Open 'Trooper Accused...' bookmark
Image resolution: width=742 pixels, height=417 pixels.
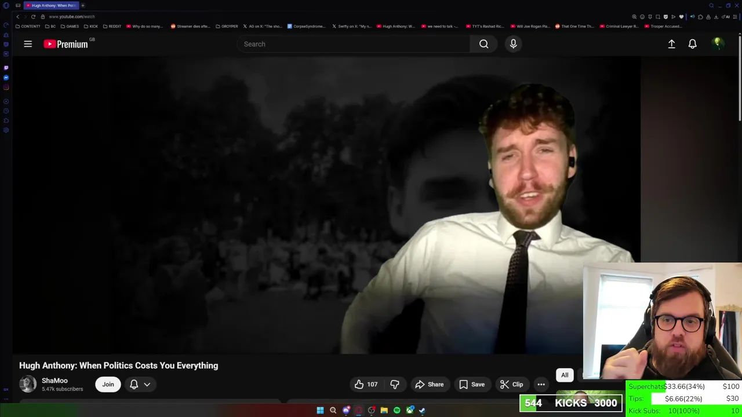click(x=663, y=26)
